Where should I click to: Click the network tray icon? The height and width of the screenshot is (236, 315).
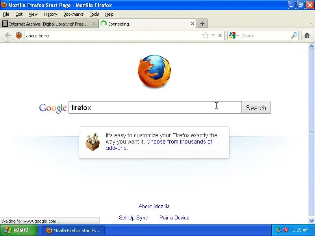pyautogui.click(x=278, y=230)
